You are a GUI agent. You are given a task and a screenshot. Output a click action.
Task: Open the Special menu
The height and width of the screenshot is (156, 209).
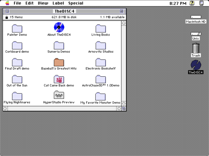tap(76, 3)
